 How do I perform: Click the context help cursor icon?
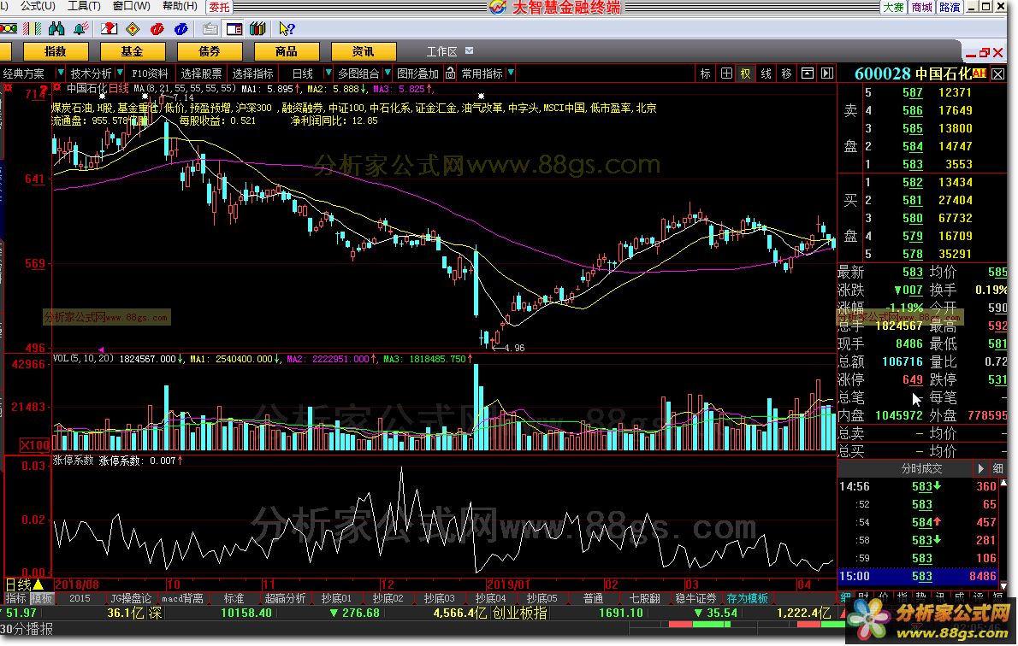(287, 28)
